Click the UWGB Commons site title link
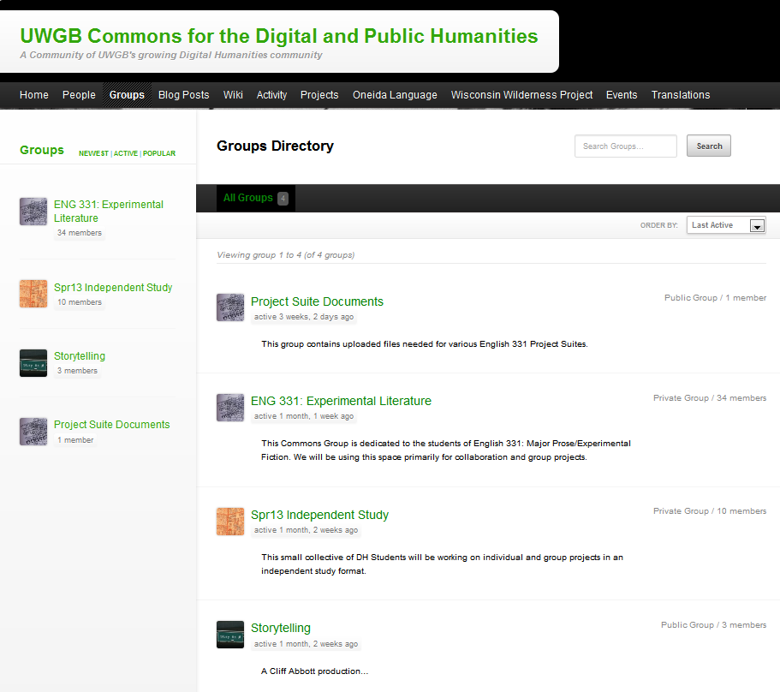 pos(279,36)
